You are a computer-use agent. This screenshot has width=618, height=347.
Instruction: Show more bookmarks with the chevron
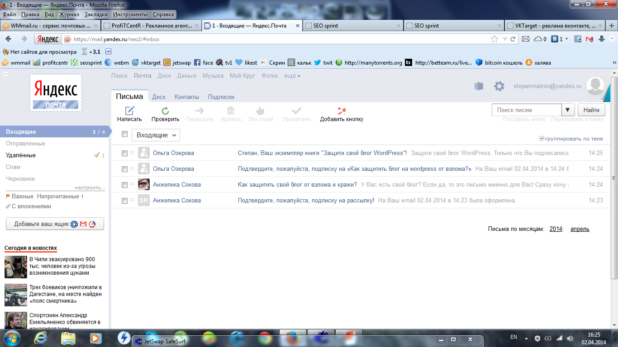pos(614,63)
